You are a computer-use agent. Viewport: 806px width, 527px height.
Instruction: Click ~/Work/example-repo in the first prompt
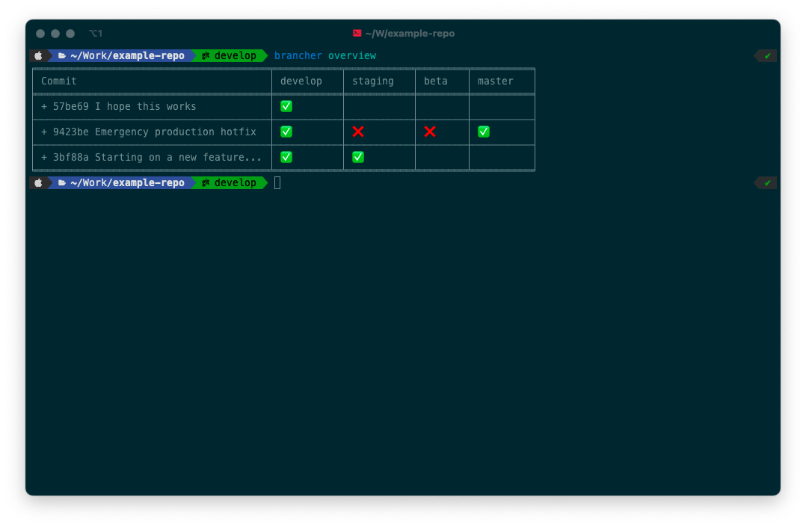[127, 55]
